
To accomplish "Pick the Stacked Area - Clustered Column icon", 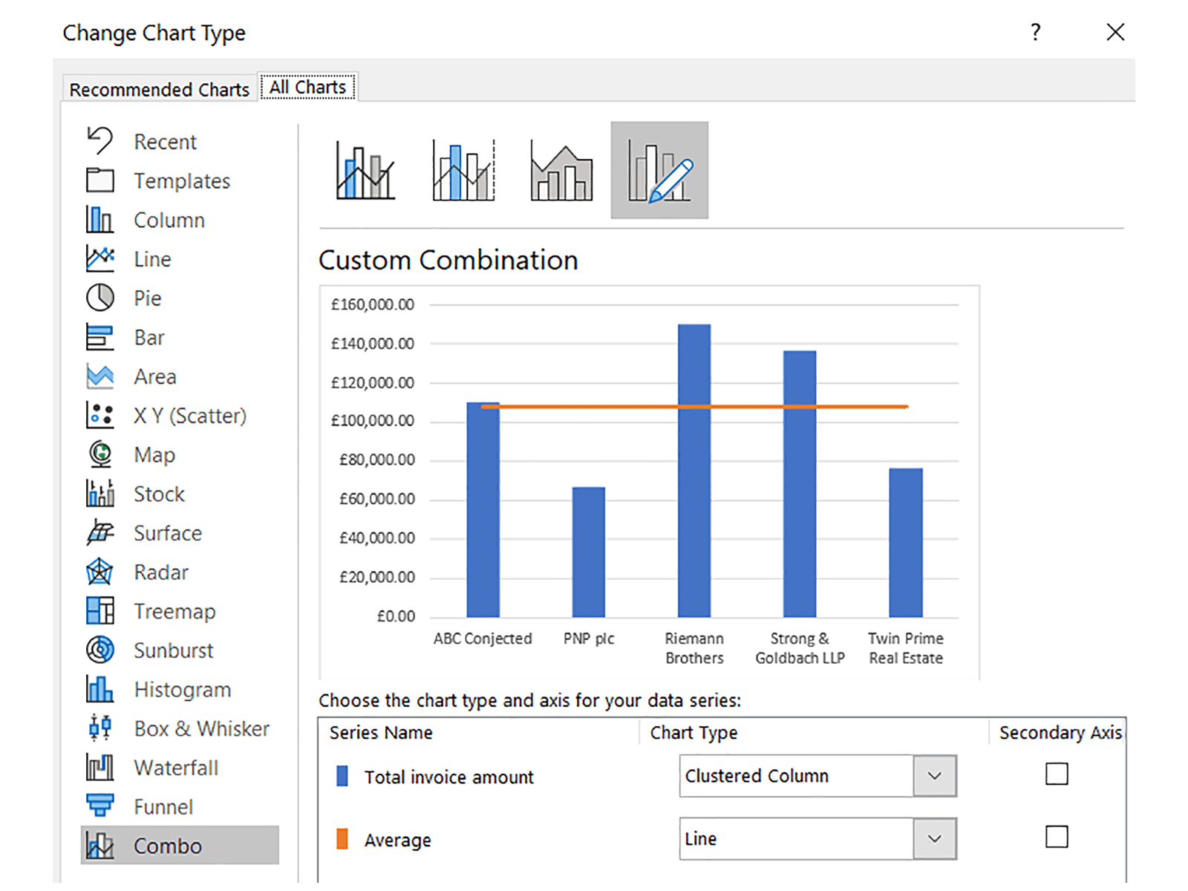I will [x=561, y=171].
